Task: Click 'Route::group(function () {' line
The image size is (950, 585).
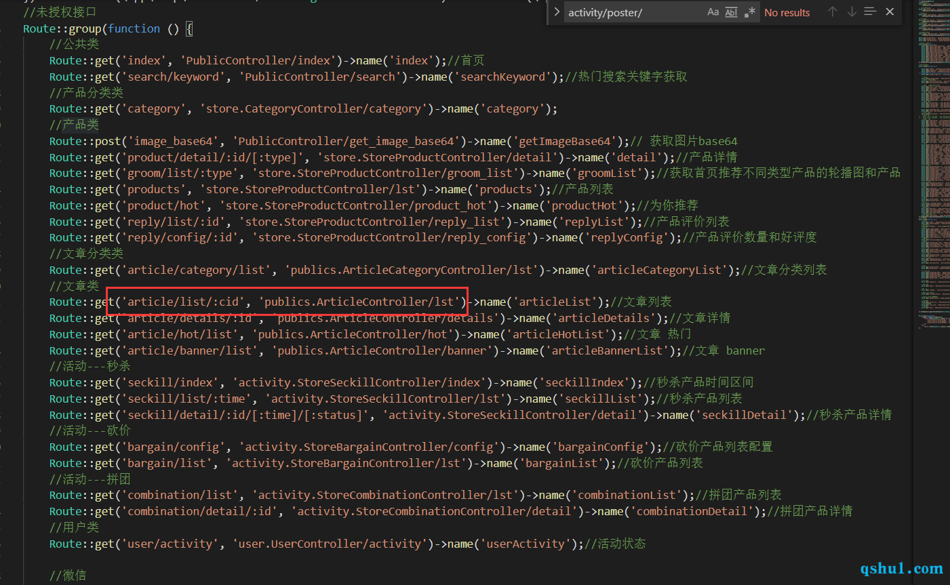Action: tap(108, 28)
